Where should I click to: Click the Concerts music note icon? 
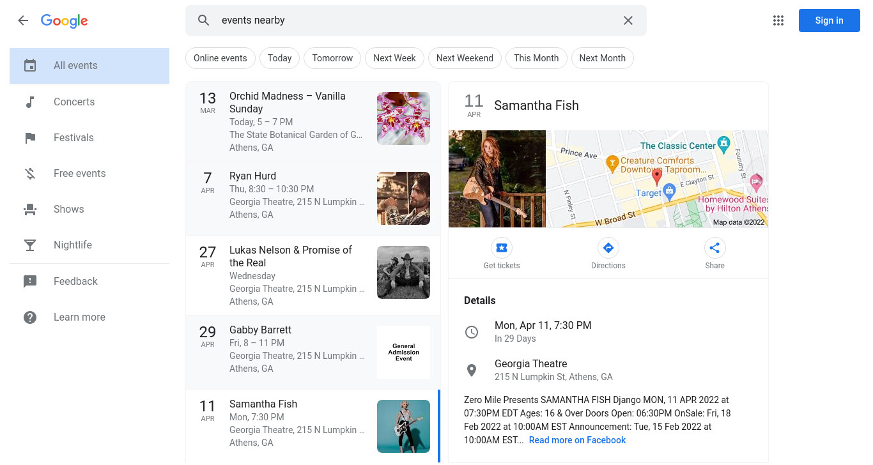click(30, 102)
